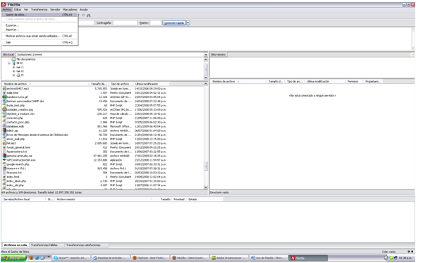423x263 pixels.
Task: Click the FileZilla title bar logo icon
Action: click(x=4, y=5)
